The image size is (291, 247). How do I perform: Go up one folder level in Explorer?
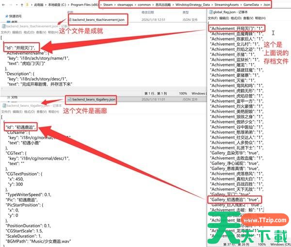[x=22, y=5]
